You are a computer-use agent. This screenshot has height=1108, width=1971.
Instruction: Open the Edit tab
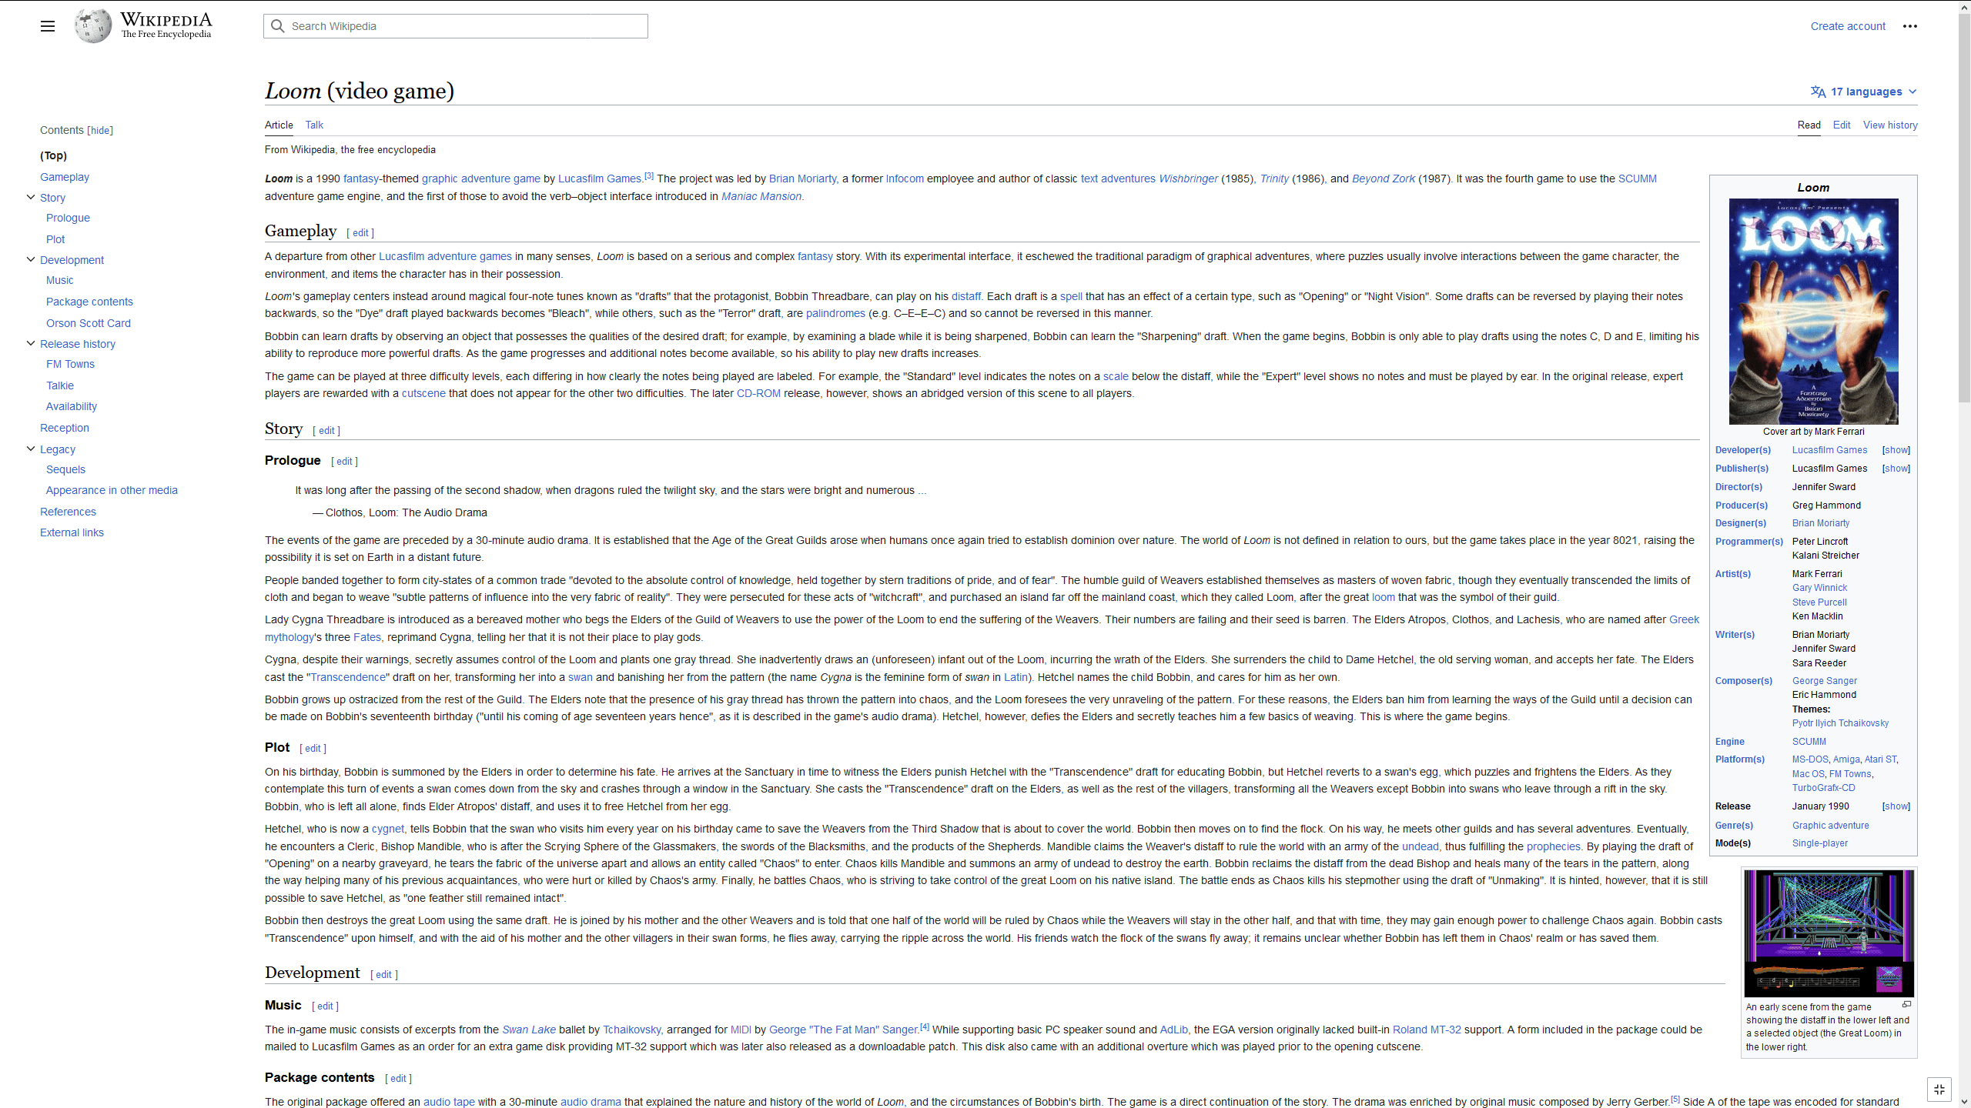1842,125
